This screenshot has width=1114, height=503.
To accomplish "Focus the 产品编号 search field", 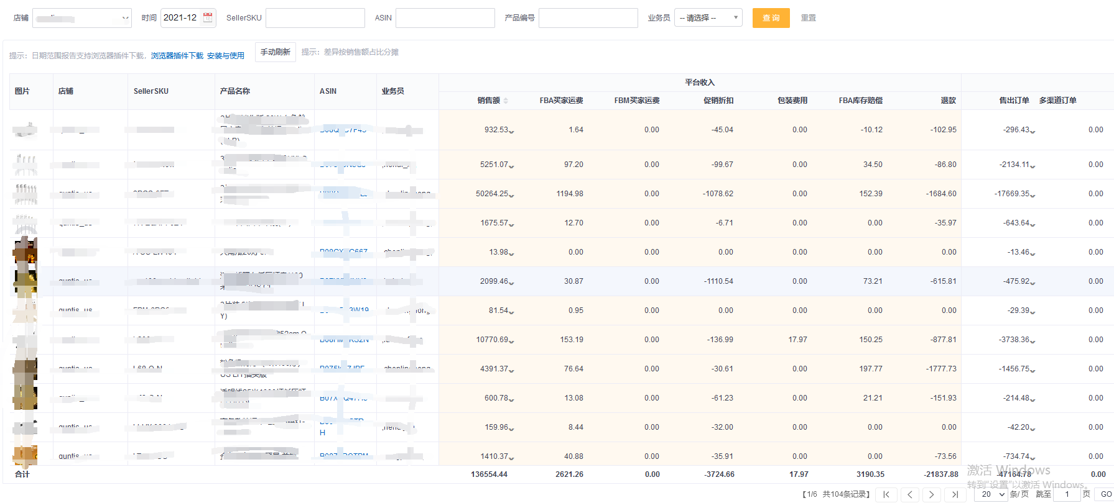I will pyautogui.click(x=588, y=18).
